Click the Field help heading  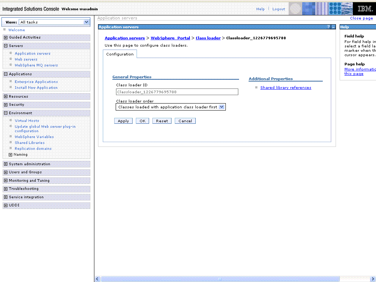354,36
